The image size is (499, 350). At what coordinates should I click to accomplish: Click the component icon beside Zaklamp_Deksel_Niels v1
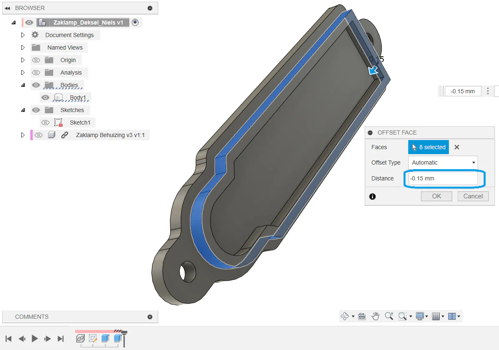point(42,22)
